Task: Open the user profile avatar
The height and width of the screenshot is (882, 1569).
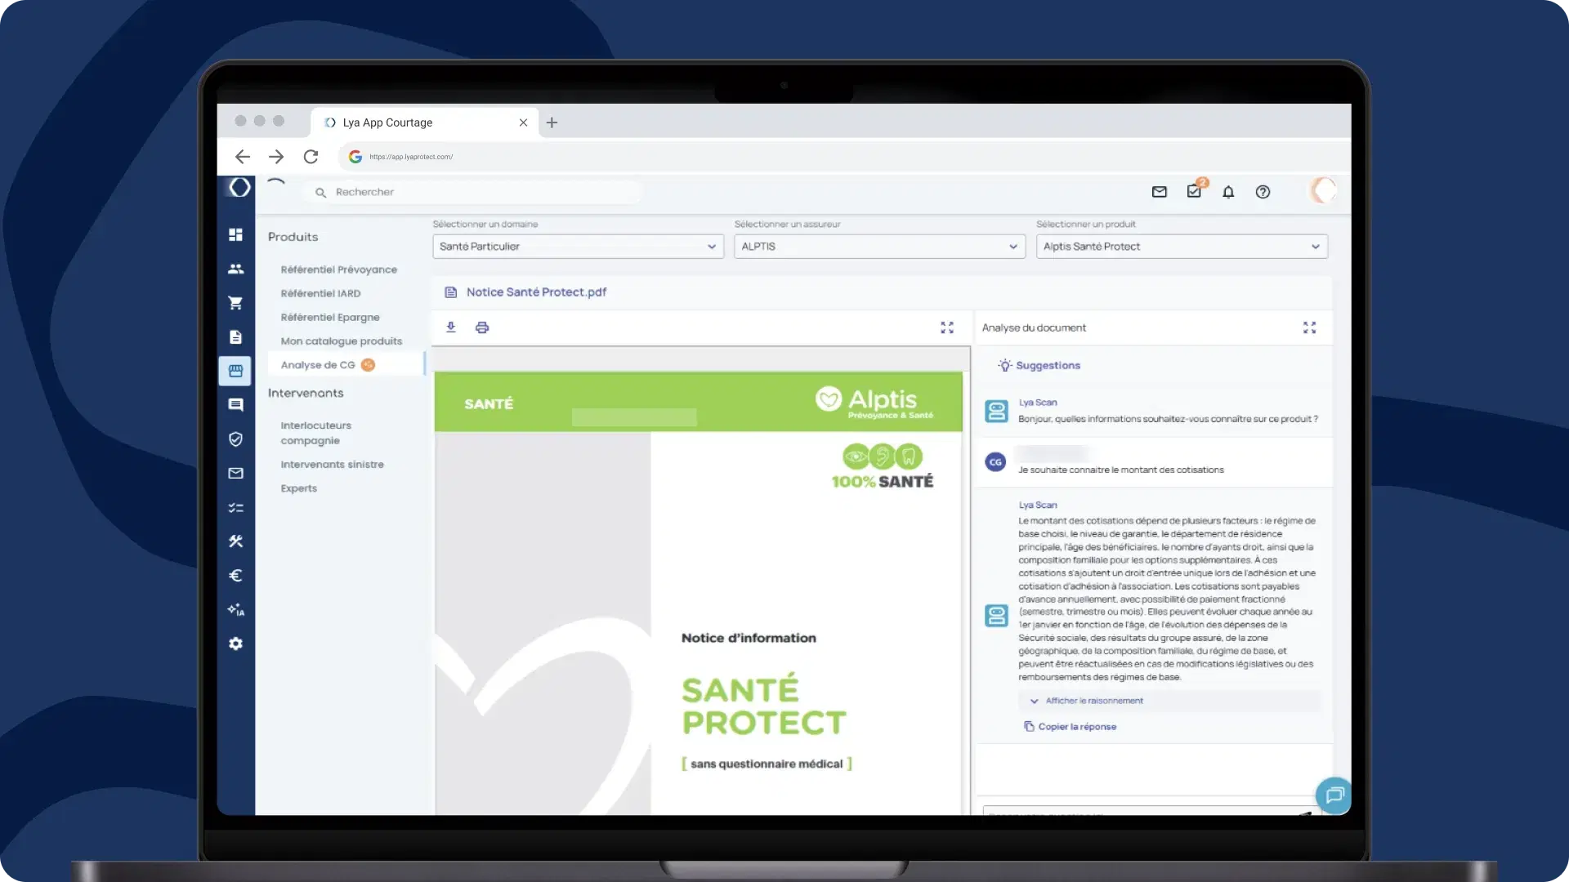Action: (1323, 191)
